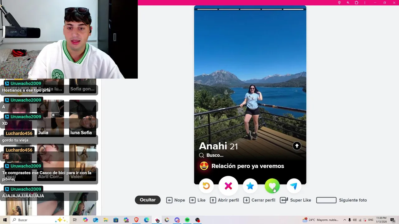Open Julia's match thumbnail
399x224 pixels.
(50, 118)
